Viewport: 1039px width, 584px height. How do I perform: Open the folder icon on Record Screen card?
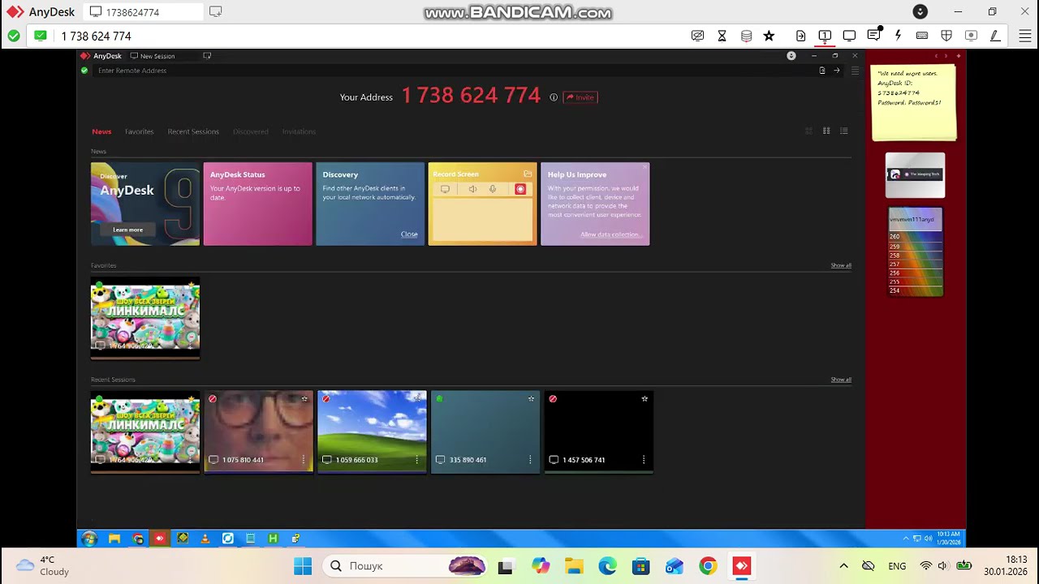528,174
